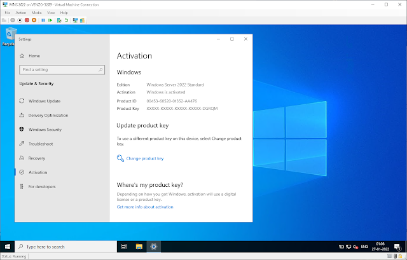Image resolution: width=407 pixels, height=260 pixels.
Task: Click the greyed-out Start VM toolbar icon
Action: point(13,20)
